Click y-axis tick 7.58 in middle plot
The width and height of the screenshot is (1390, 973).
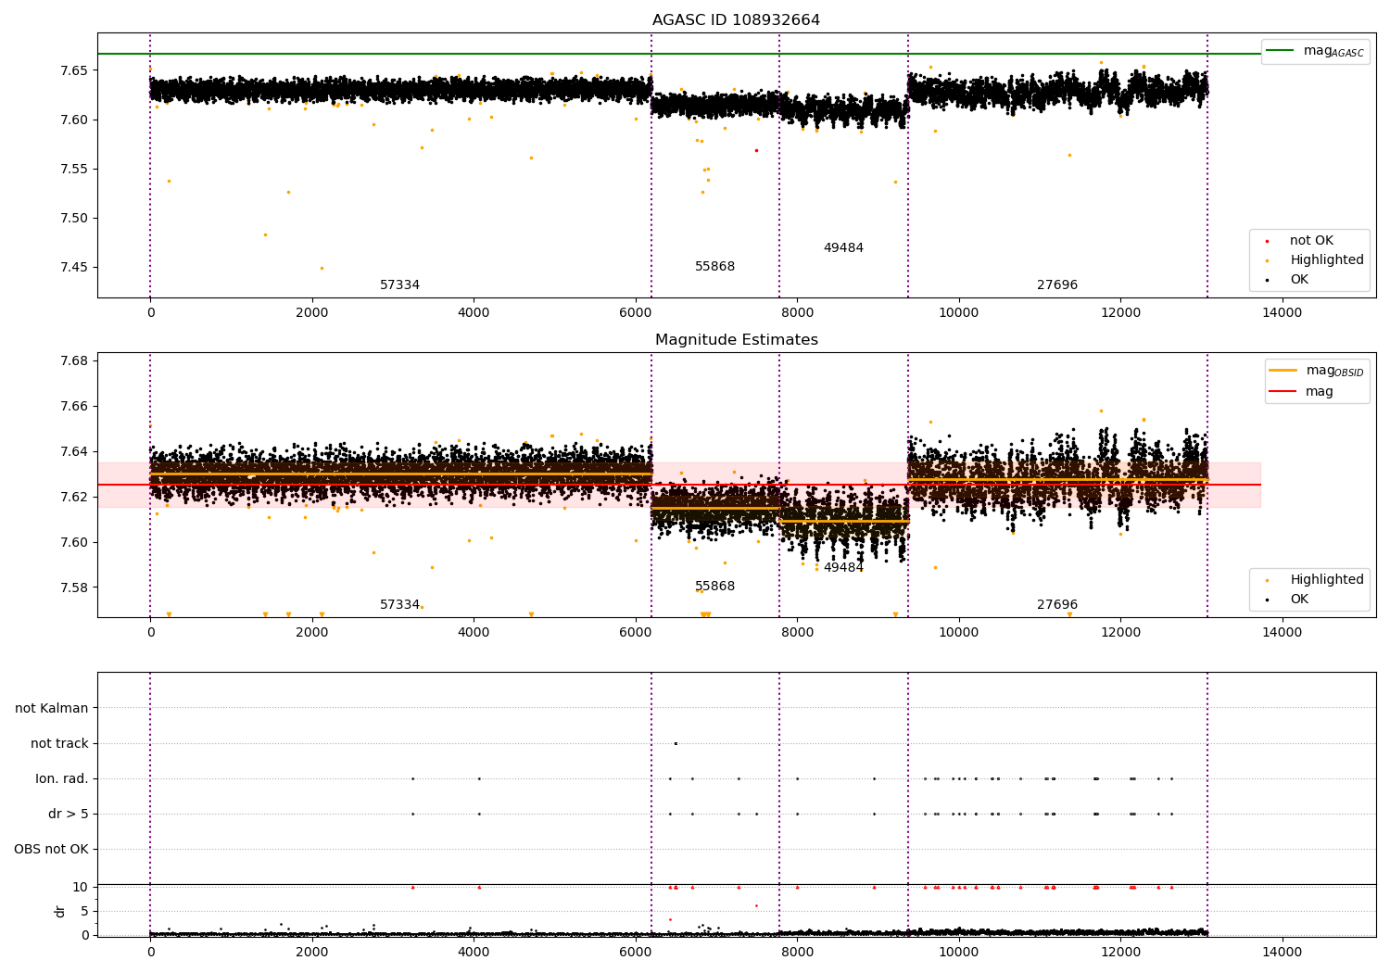(x=73, y=588)
